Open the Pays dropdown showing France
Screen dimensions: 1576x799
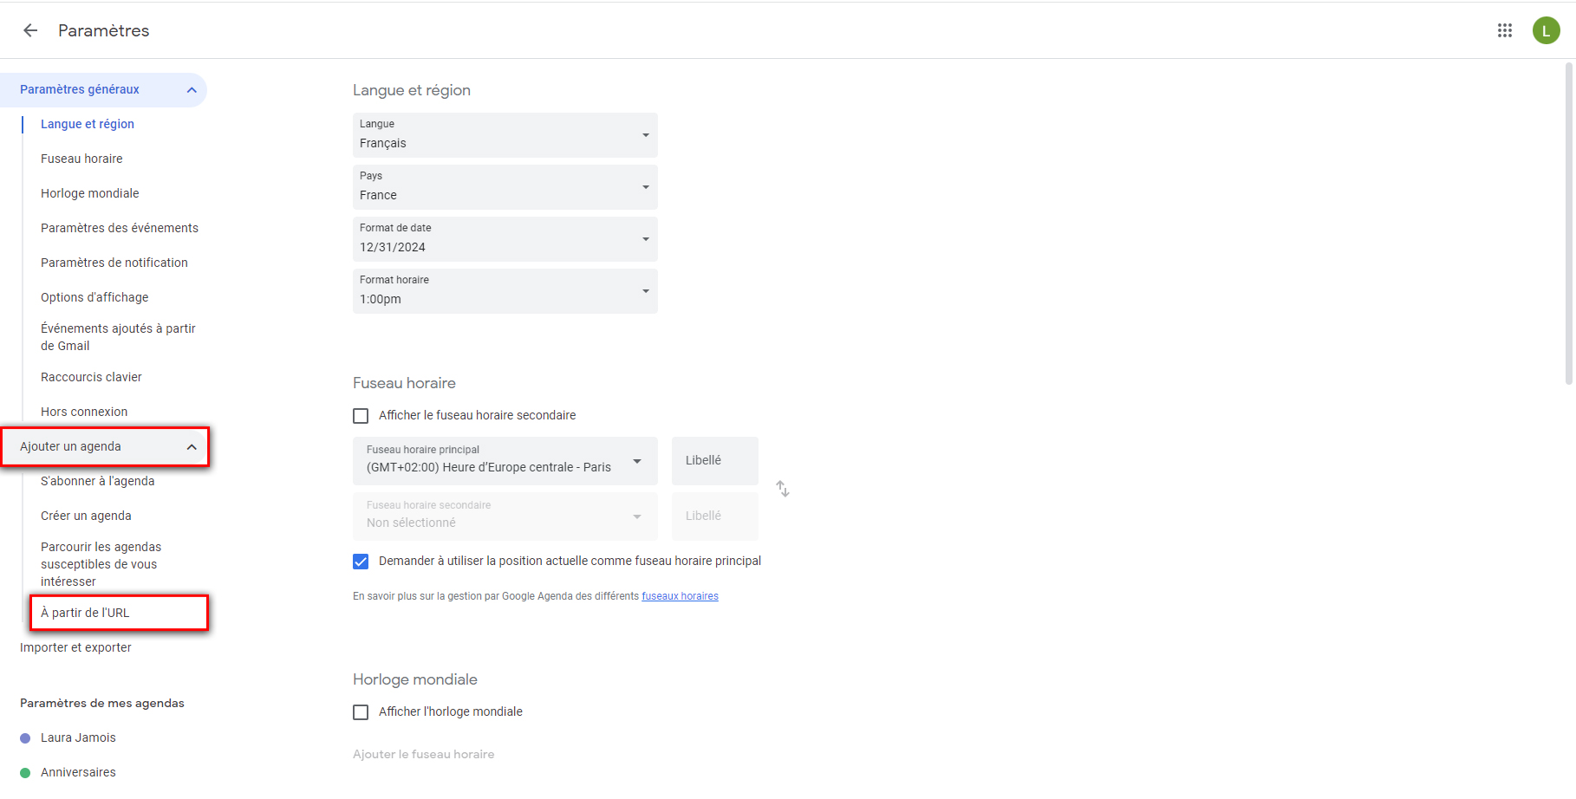coord(505,187)
